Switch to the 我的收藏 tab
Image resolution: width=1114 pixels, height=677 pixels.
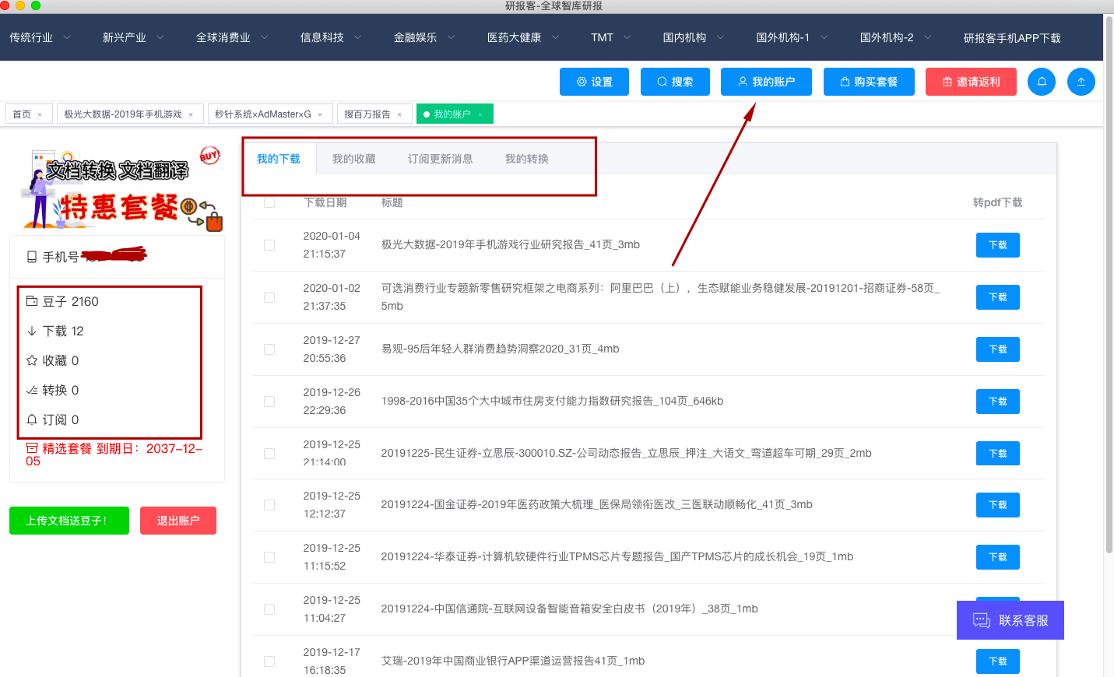pos(354,158)
